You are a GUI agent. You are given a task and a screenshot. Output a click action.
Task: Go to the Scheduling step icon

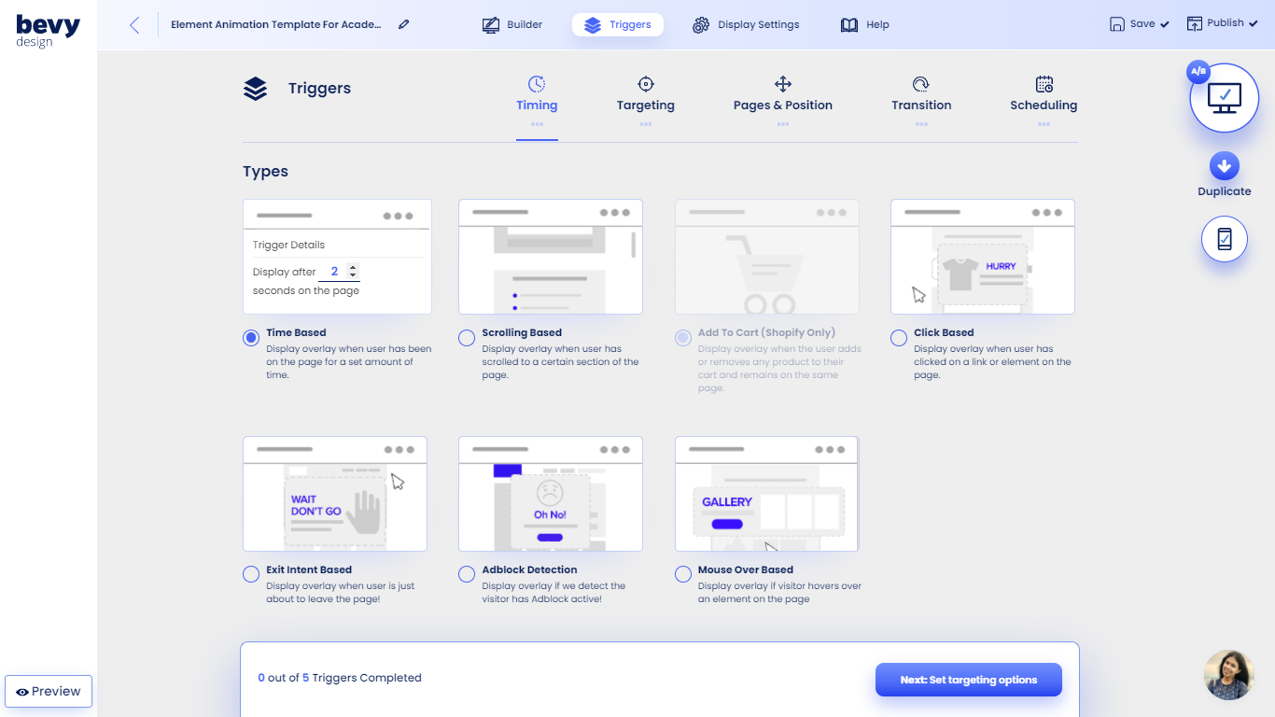coord(1044,85)
